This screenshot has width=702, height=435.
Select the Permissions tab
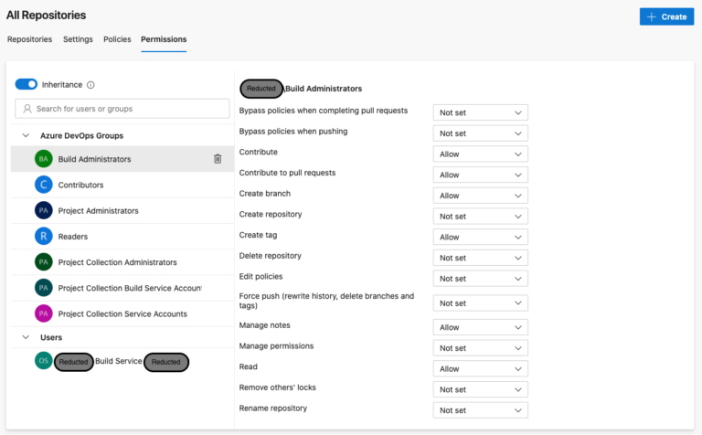164,39
